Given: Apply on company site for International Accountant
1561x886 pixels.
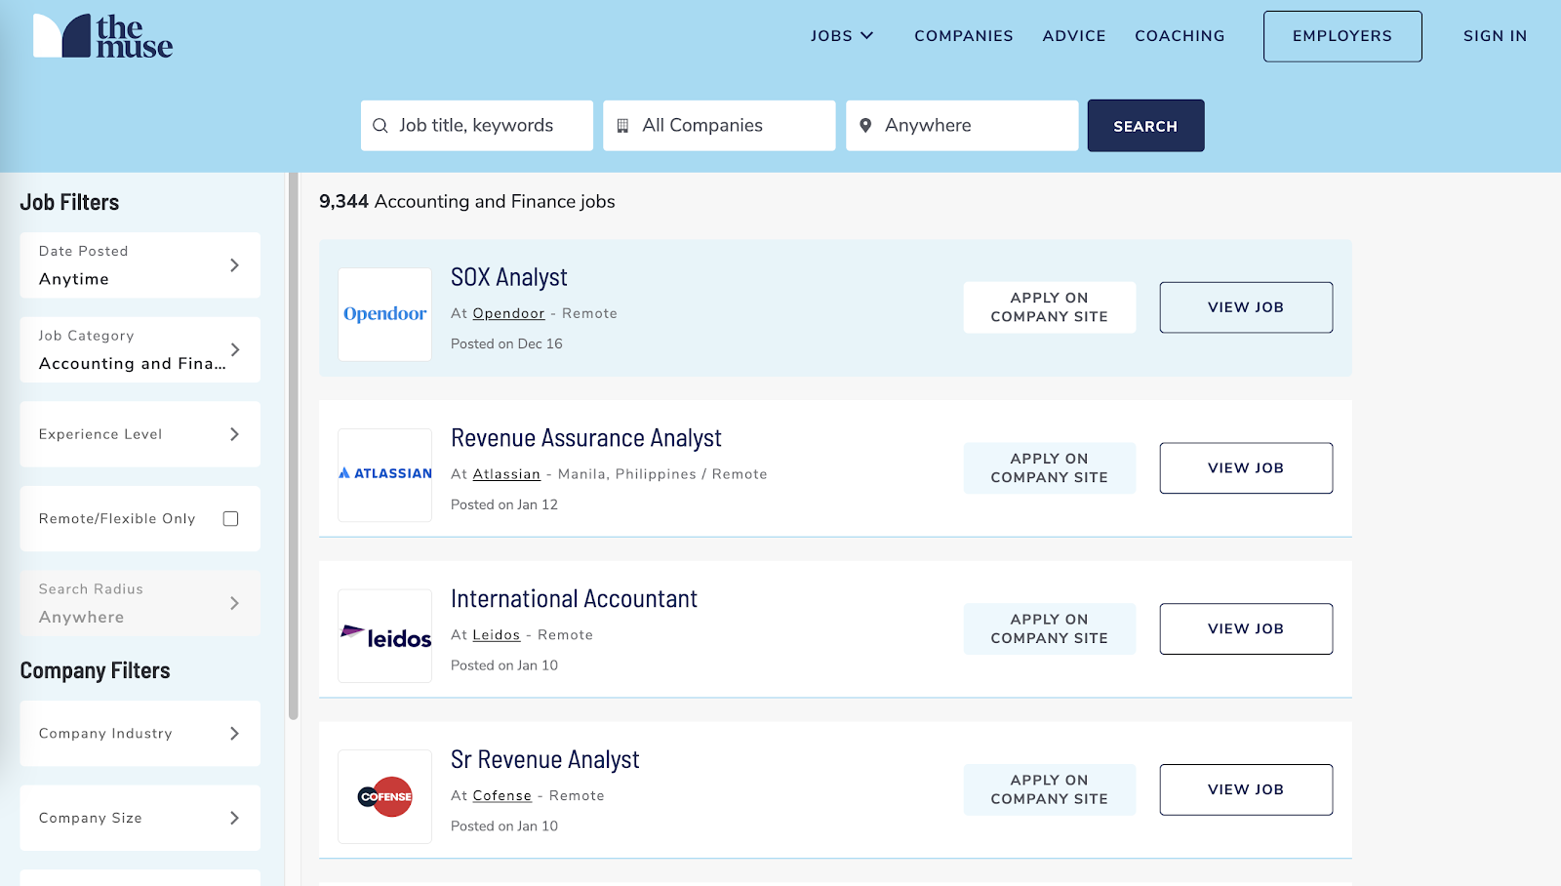Looking at the screenshot, I should pyautogui.click(x=1050, y=629).
